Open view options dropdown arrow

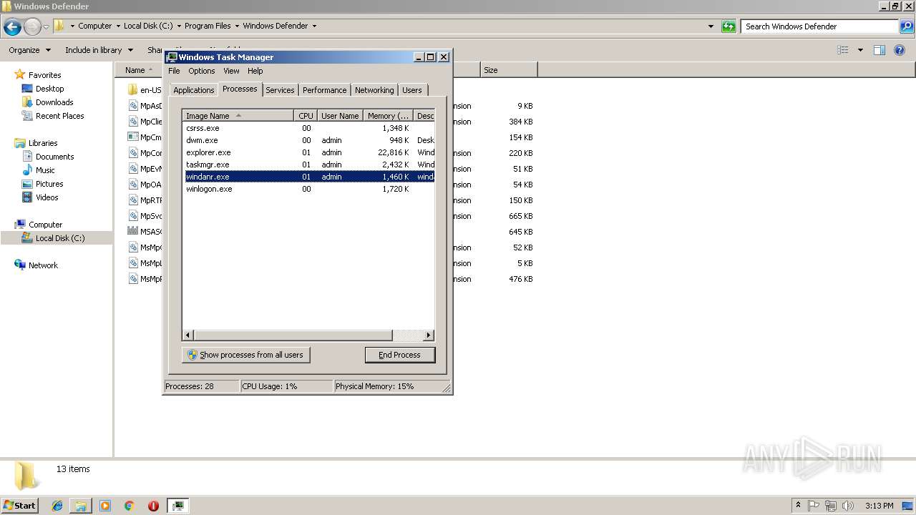coord(860,50)
